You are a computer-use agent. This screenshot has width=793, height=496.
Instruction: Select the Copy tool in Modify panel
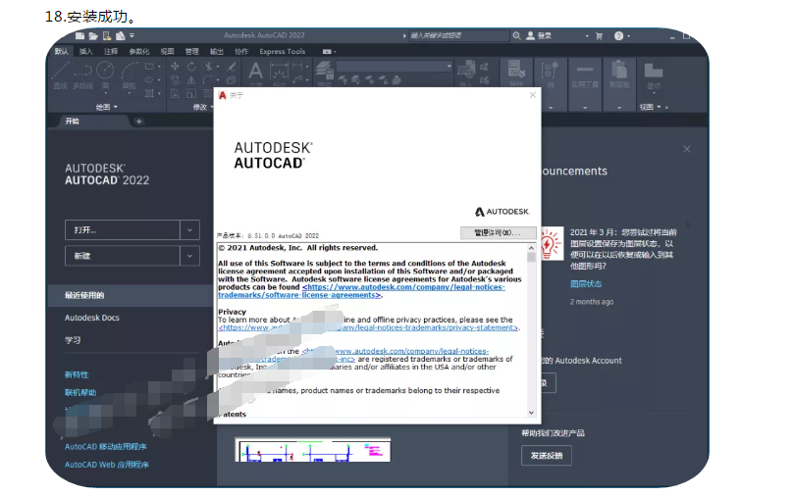(x=175, y=79)
